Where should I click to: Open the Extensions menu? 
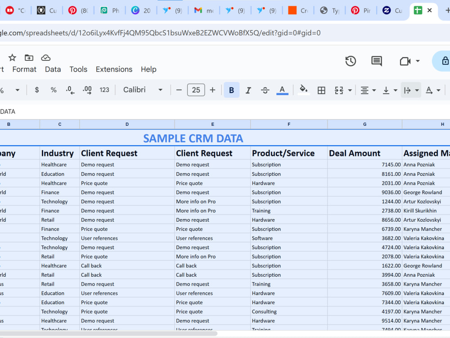[114, 69]
